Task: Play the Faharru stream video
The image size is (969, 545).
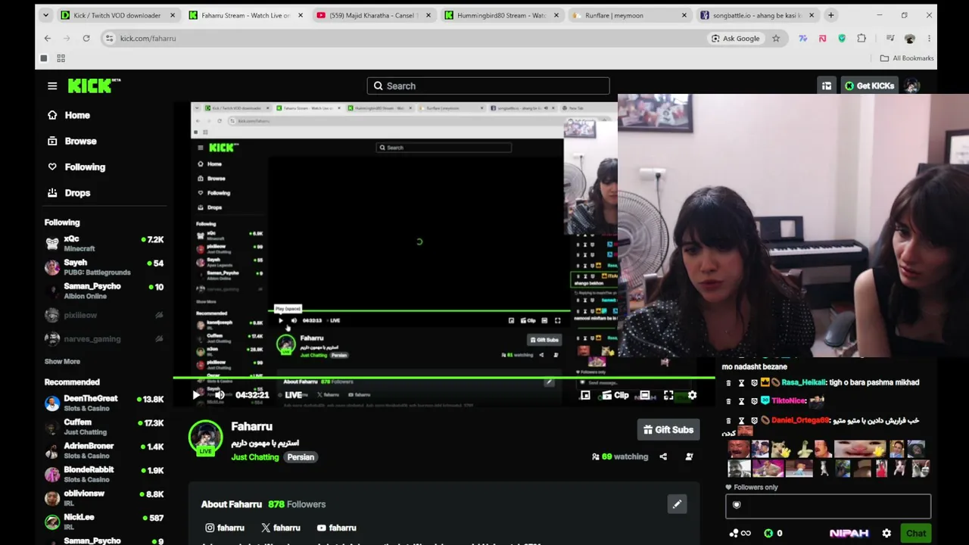Action: [196, 395]
